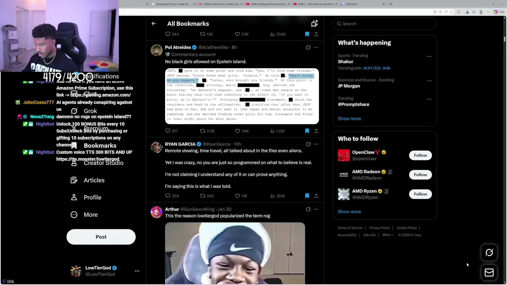The height and width of the screenshot is (285, 507).
Task: Open Terms of Service link
Action: 350,228
